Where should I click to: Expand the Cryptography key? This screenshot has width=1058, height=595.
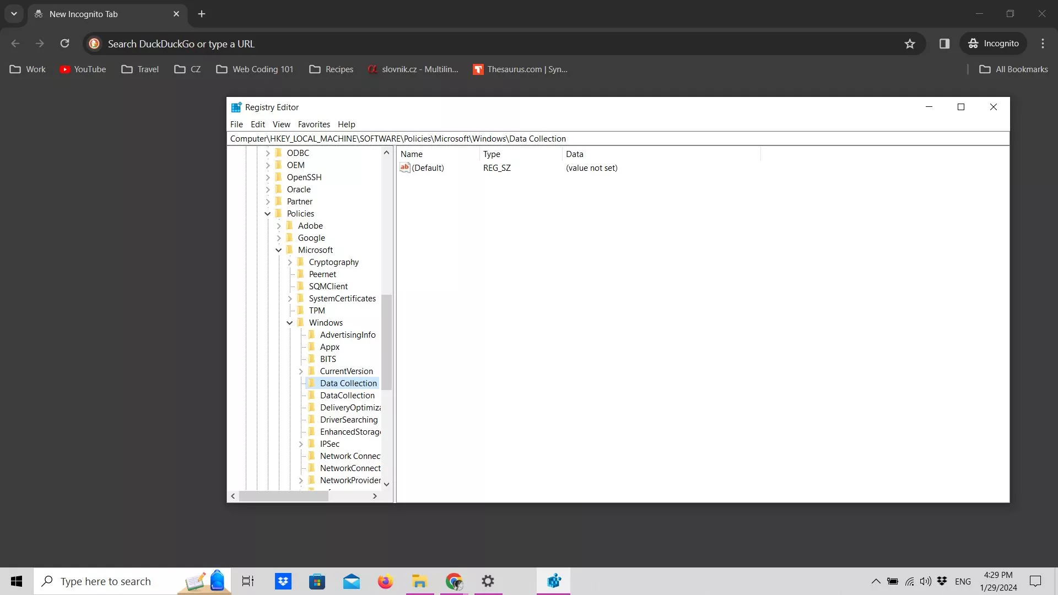click(x=290, y=262)
